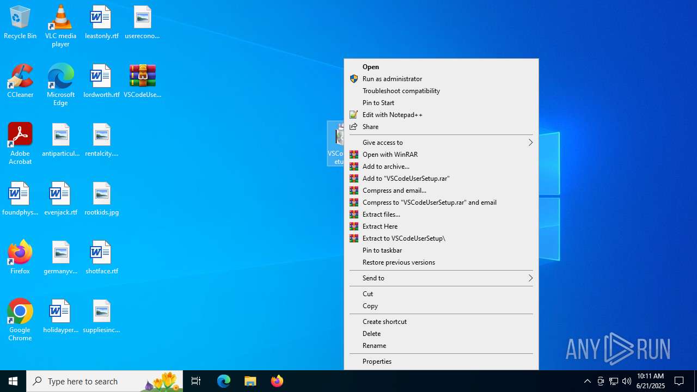Choose Copy in the context menu
Image resolution: width=697 pixels, height=392 pixels.
(x=441, y=306)
